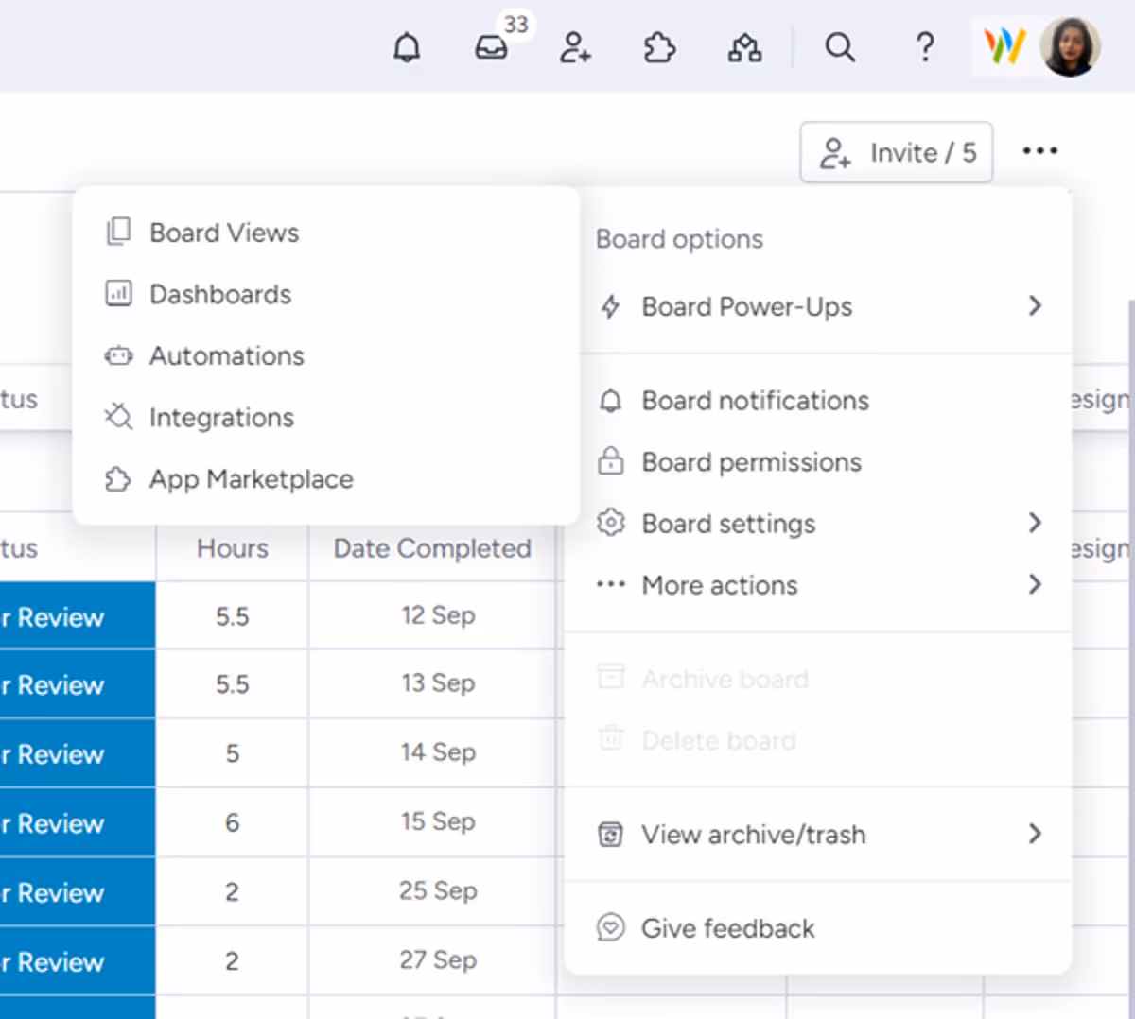This screenshot has height=1019, width=1135.
Task: Open Board permissions option
Action: tap(820, 462)
